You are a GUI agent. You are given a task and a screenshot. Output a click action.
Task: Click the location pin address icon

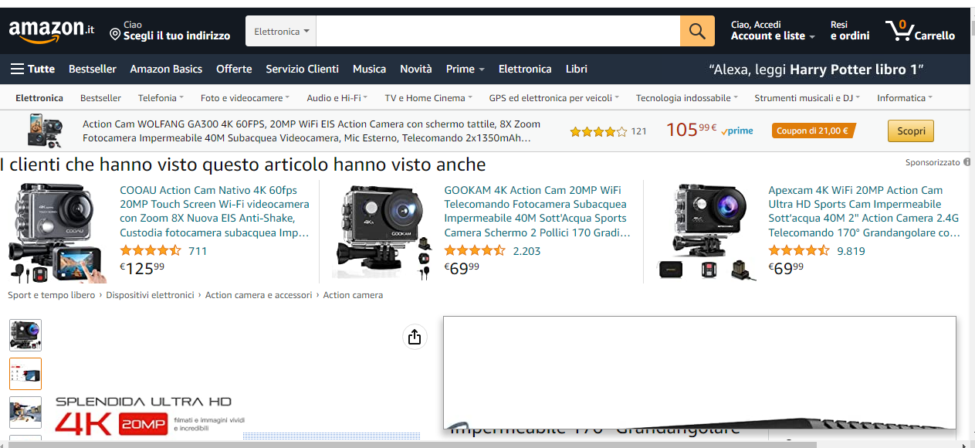pyautogui.click(x=115, y=35)
